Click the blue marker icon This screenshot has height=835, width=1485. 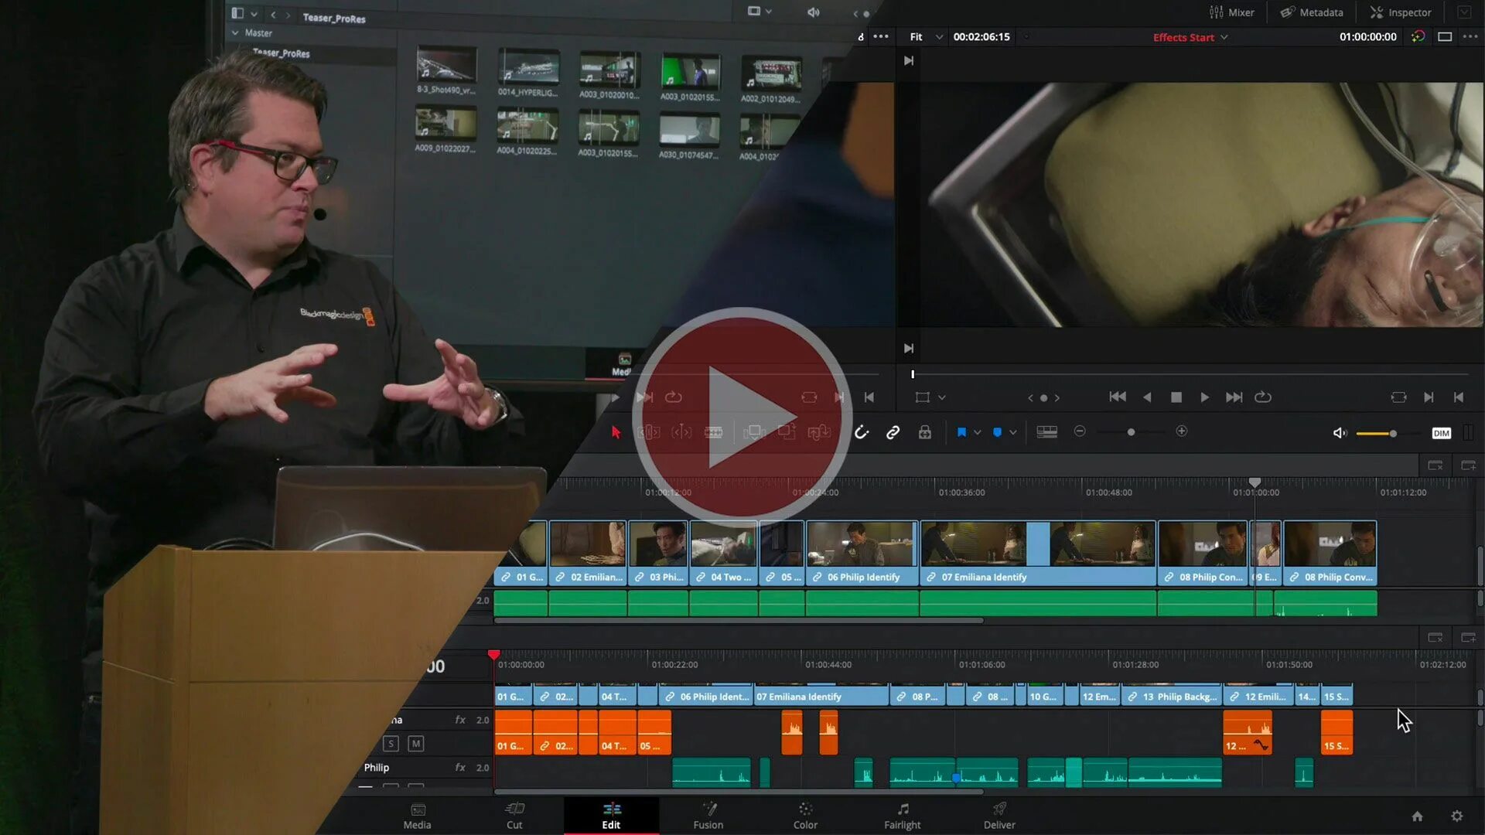[x=997, y=432]
